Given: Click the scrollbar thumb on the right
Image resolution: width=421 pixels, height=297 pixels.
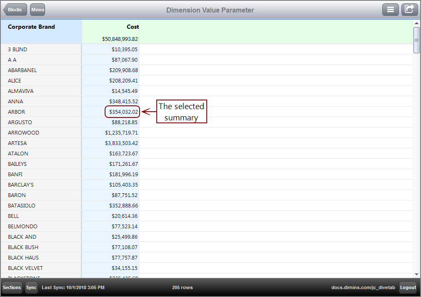Looking at the screenshot, I should coord(416,40).
